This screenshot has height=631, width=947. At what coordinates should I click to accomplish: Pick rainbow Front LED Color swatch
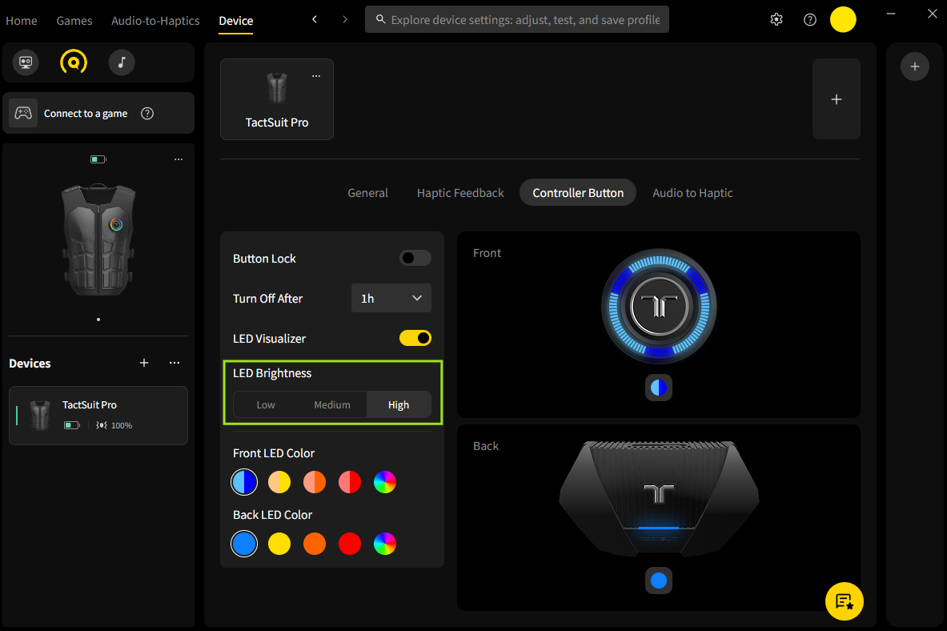click(385, 482)
